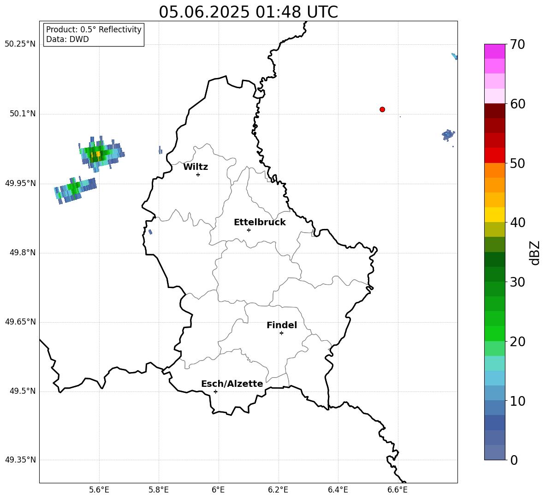
Task: Click the 49.35°N latitude label
Action: 20,460
